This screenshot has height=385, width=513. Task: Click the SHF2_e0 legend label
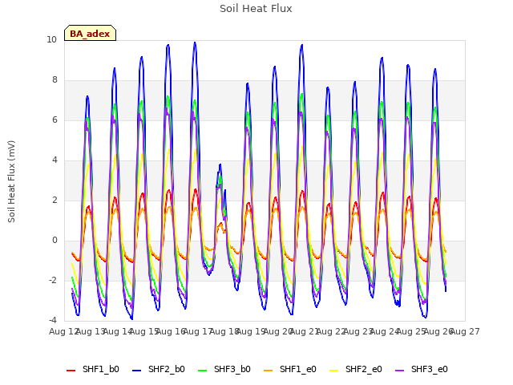point(364,369)
